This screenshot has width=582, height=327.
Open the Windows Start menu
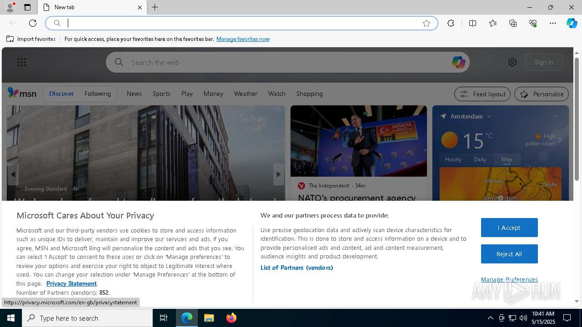coord(11,318)
